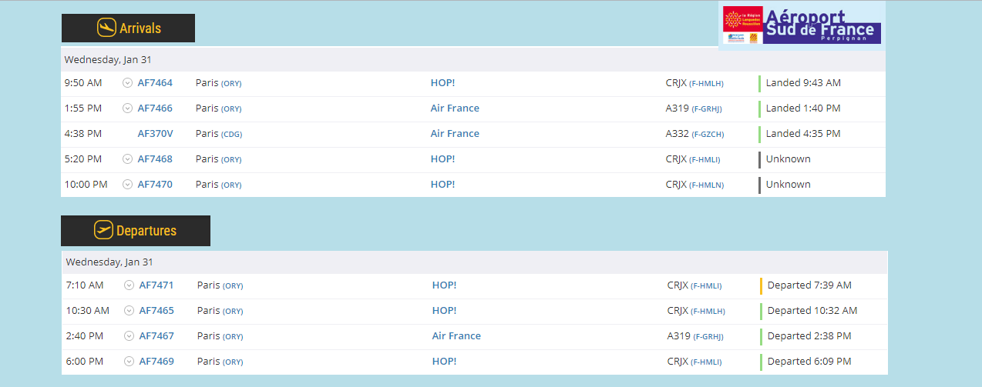Open flight AF7465 link
The height and width of the screenshot is (387, 982).
(x=156, y=311)
